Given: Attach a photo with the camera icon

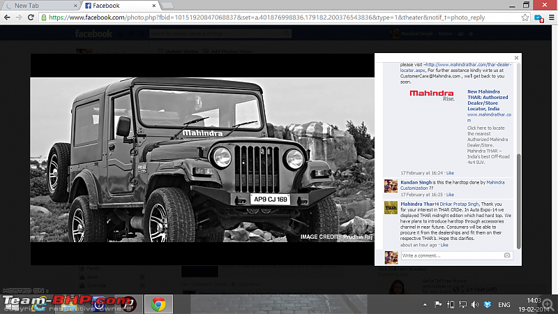Looking at the screenshot, I should 507,255.
